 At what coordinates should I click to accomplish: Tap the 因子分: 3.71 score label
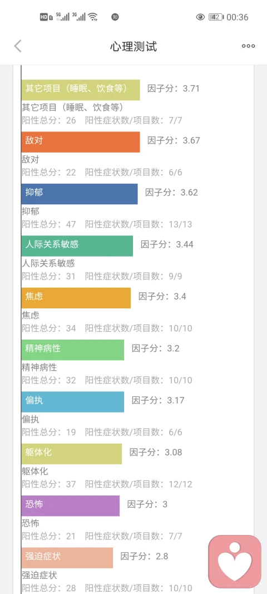174,89
